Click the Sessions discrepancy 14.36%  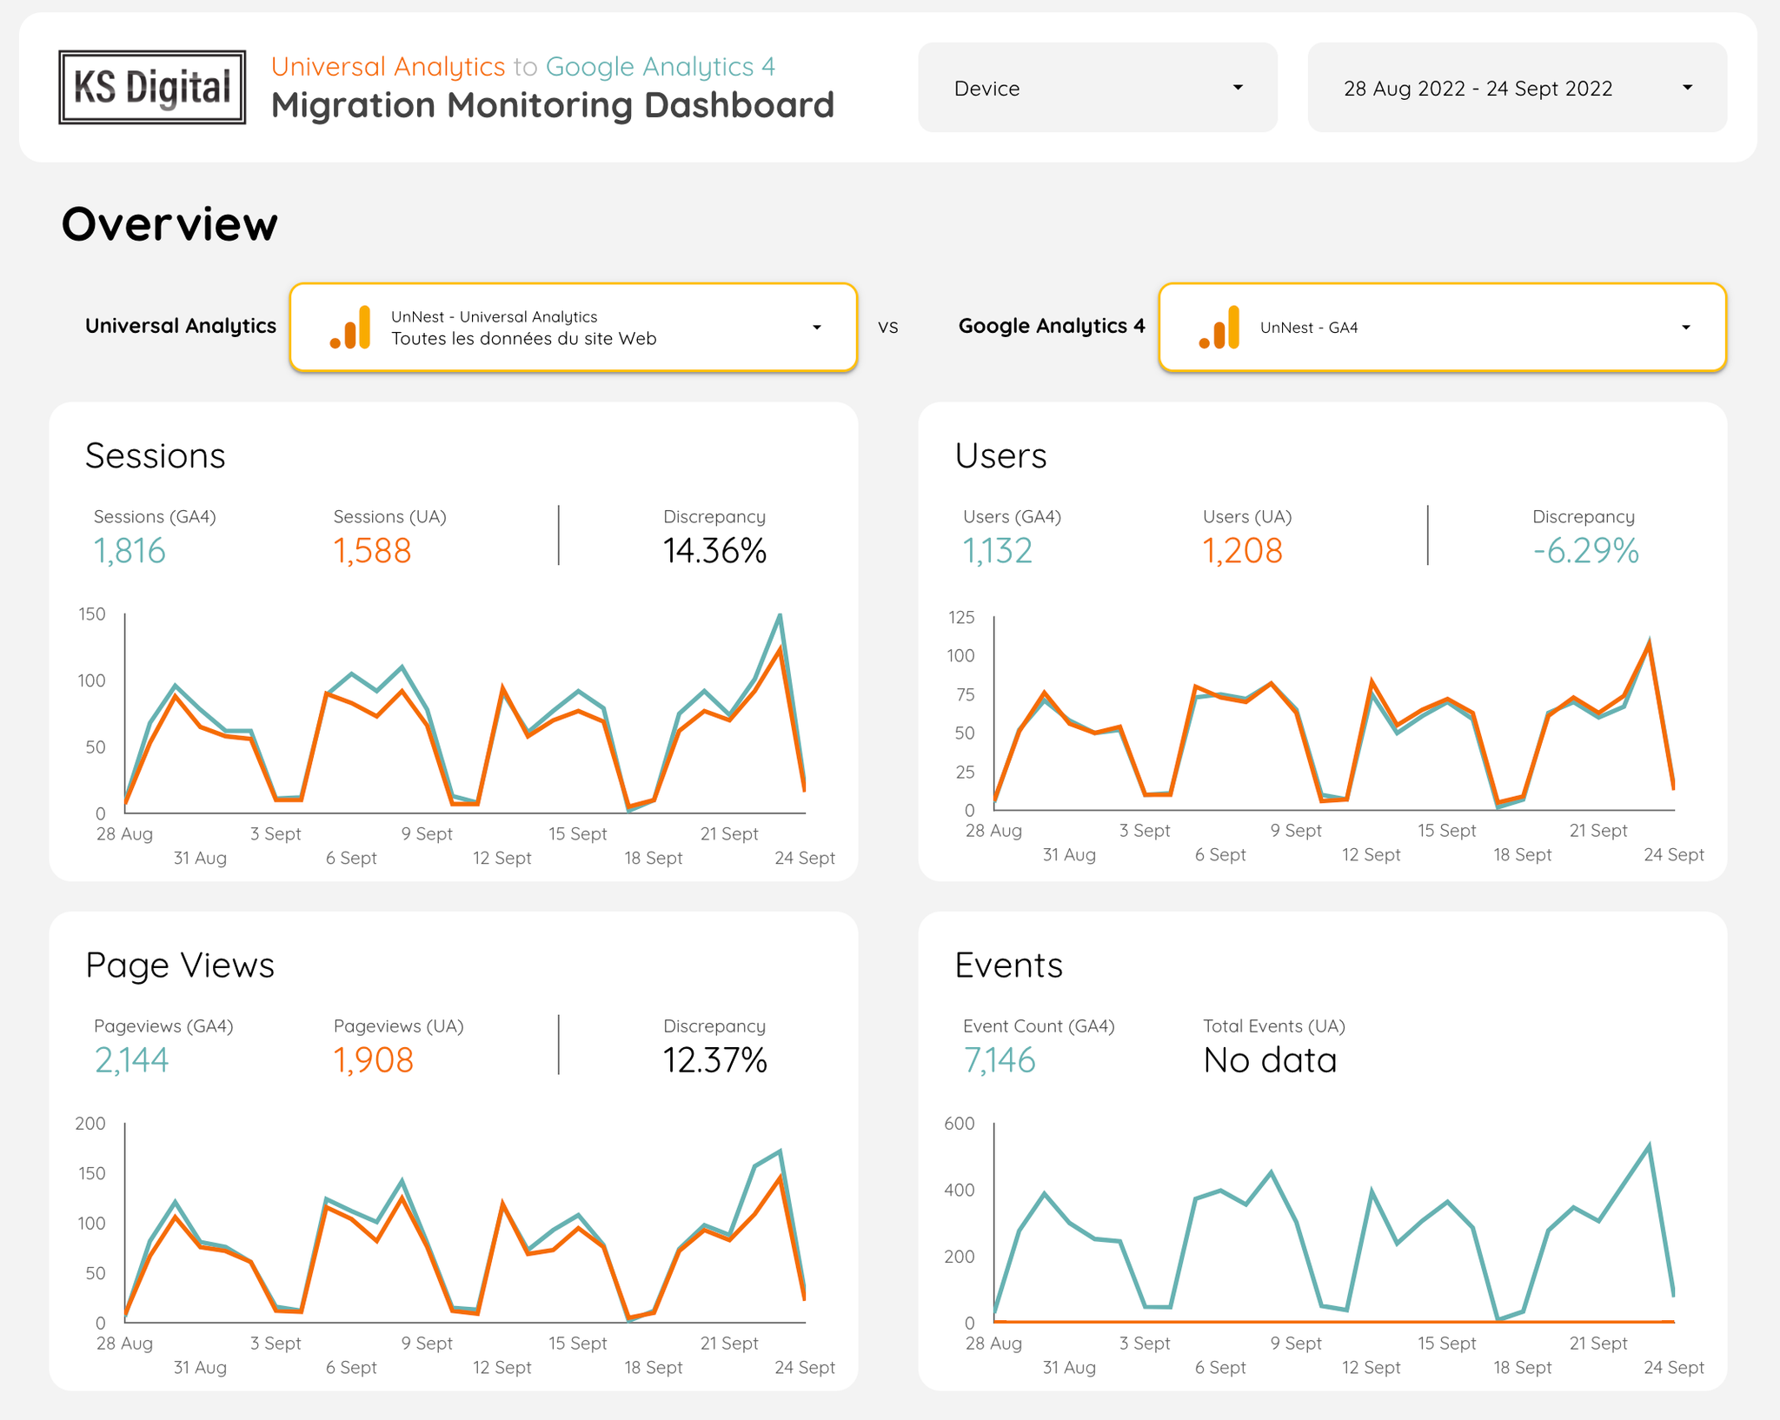click(x=714, y=551)
